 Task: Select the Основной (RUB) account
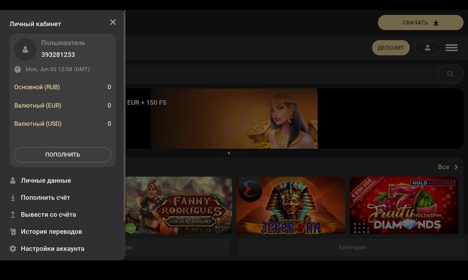click(x=63, y=87)
